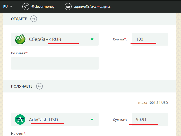The height and width of the screenshot is (136, 181).
Task: Click the Telegram paper plane icon
Action: pos(26,7)
